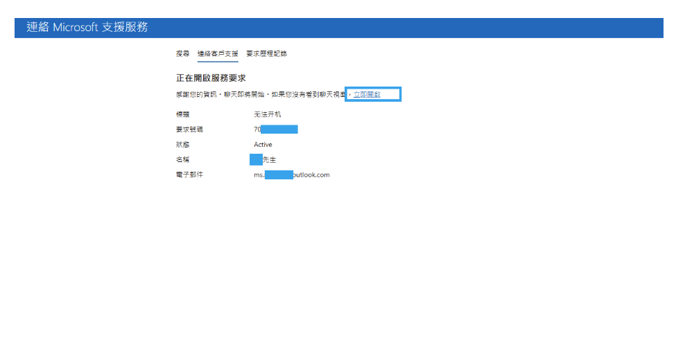The height and width of the screenshot is (358, 676).
Task: Open the 搜尋 tab
Action: (x=182, y=54)
